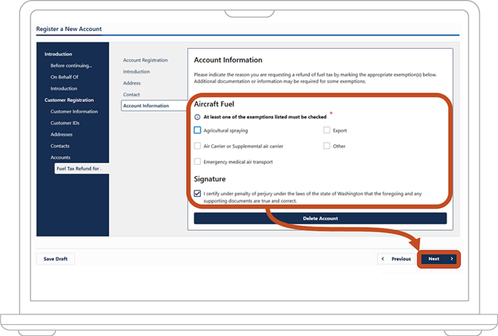Check the Export exemption box
This screenshot has width=498, height=336.
[x=327, y=130]
